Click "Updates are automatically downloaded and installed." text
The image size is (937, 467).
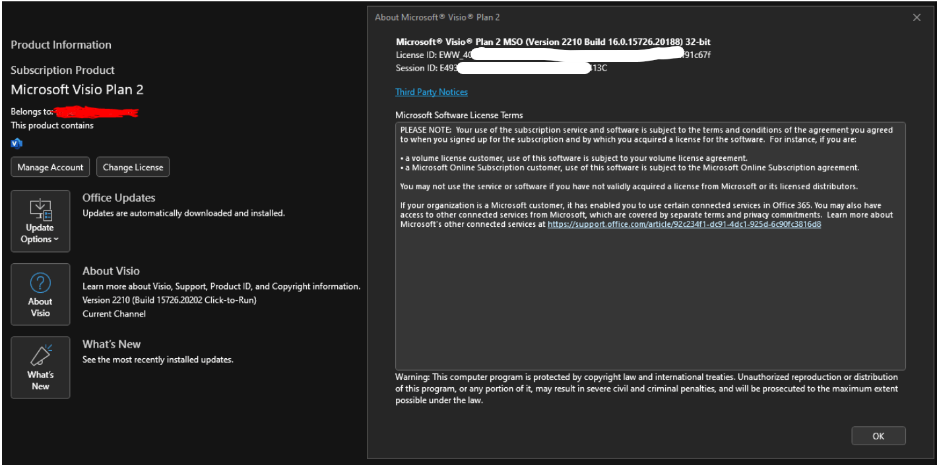click(183, 213)
